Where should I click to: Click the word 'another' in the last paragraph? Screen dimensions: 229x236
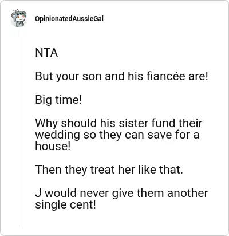[x=188, y=193]
